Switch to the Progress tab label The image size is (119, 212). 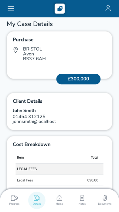pos(14,204)
